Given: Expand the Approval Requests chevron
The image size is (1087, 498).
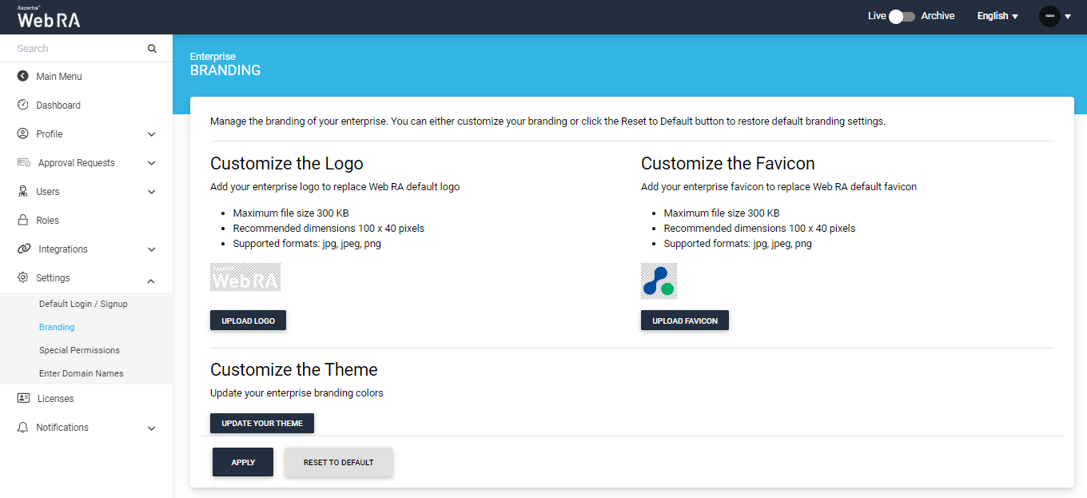Looking at the screenshot, I should pyautogui.click(x=152, y=163).
